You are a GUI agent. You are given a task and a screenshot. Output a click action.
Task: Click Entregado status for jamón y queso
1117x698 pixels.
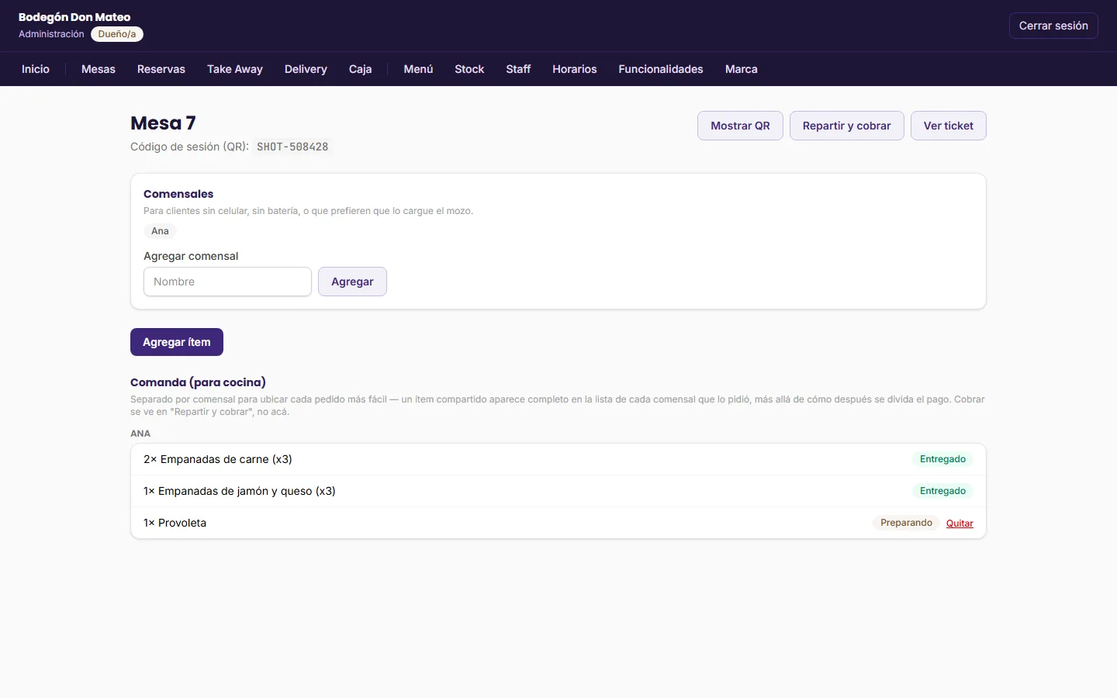pos(942,491)
